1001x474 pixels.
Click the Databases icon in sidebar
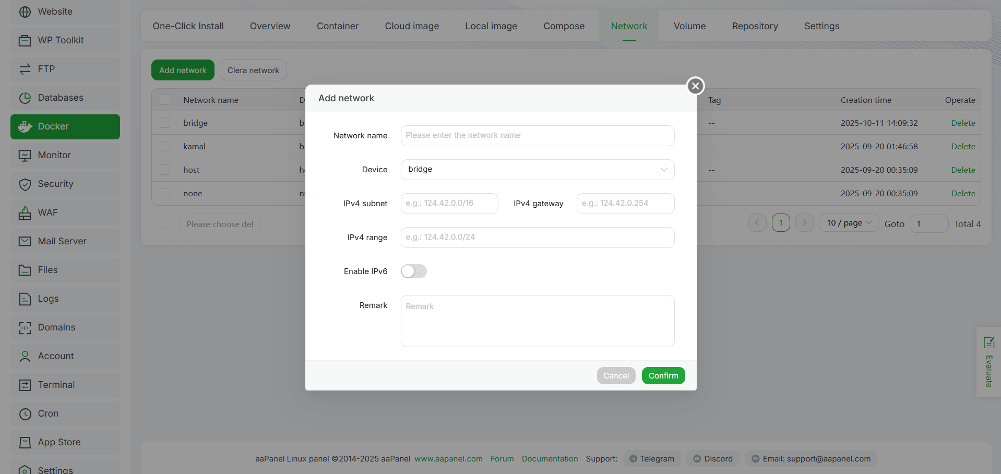25,98
